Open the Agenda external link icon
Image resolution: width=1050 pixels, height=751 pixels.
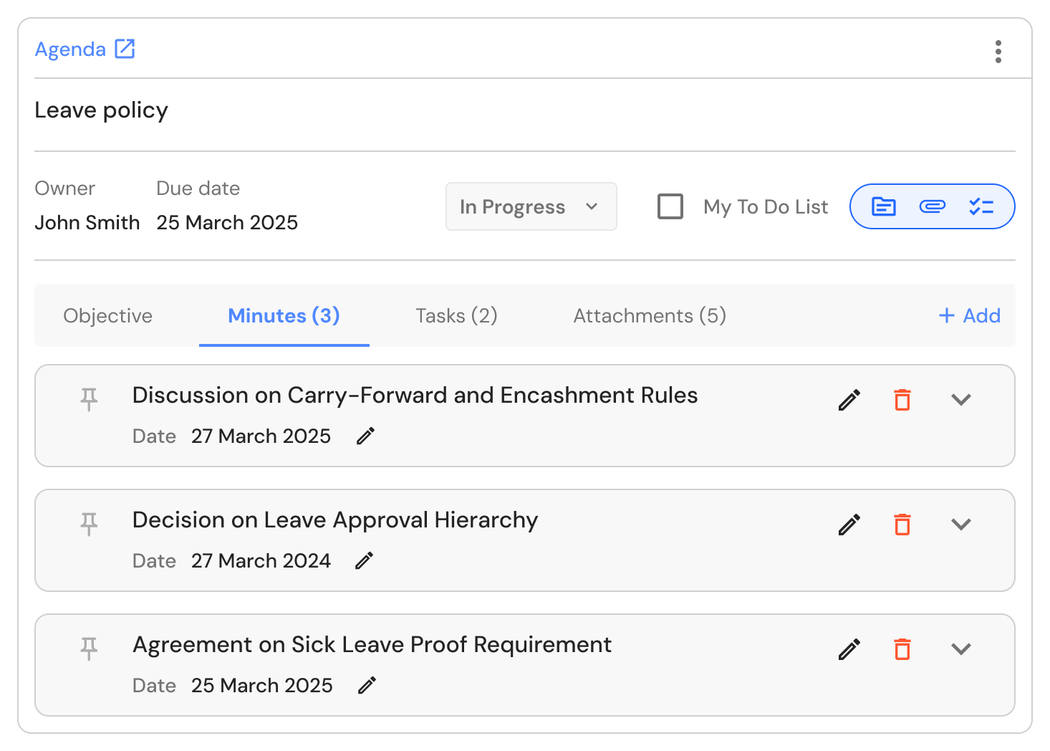[125, 49]
